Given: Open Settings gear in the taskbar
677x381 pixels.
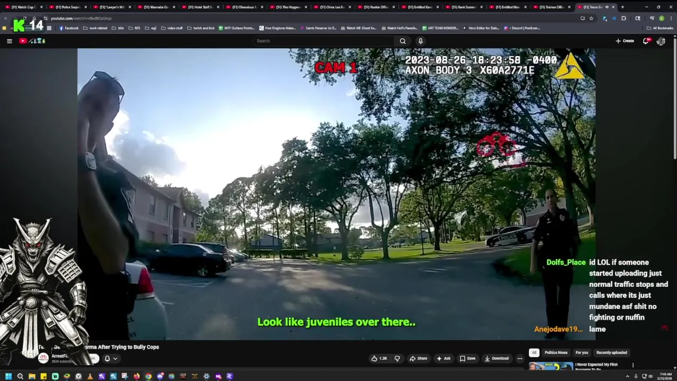Looking at the screenshot, I should click(206, 376).
